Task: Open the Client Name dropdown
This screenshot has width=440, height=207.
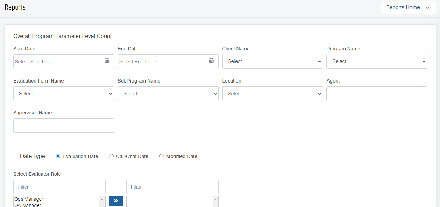Action: [x=273, y=61]
